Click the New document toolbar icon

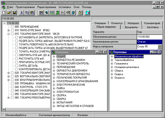coord(4,12)
